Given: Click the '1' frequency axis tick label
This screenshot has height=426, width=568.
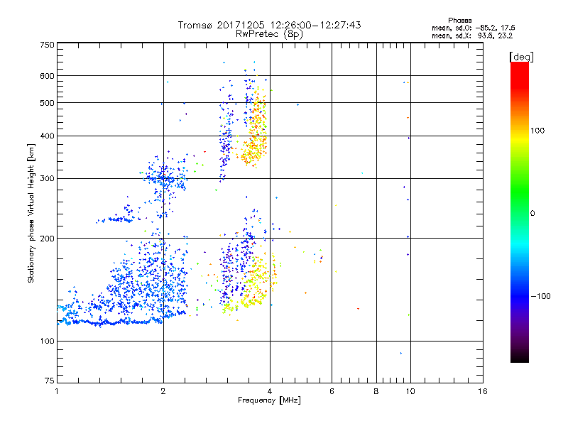Looking at the screenshot, I should 57,391.
